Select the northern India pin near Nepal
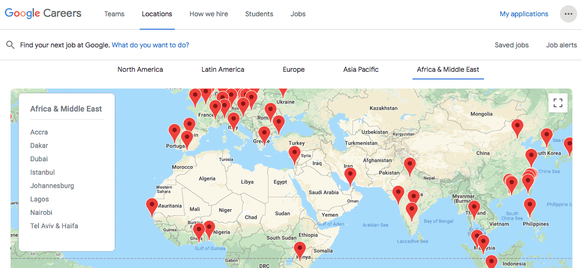The width and height of the screenshot is (582, 268). pyautogui.click(x=409, y=167)
